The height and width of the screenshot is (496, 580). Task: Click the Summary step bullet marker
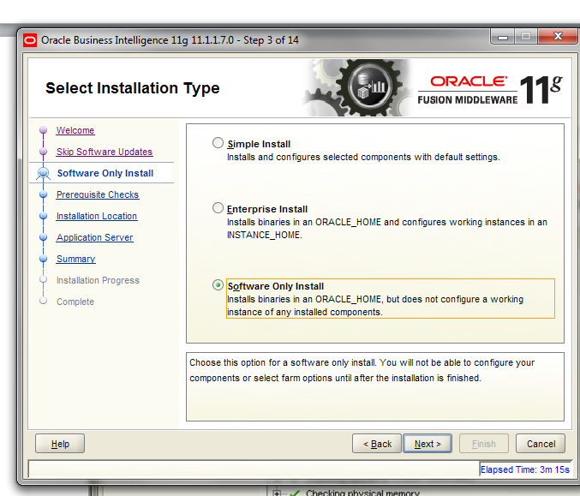pyautogui.click(x=44, y=259)
